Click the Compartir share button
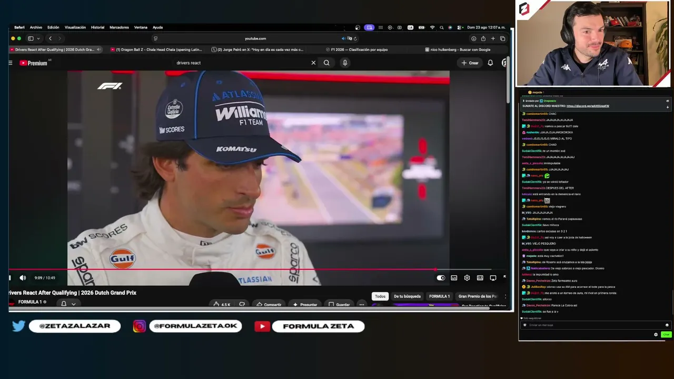674x379 pixels. [x=269, y=304]
